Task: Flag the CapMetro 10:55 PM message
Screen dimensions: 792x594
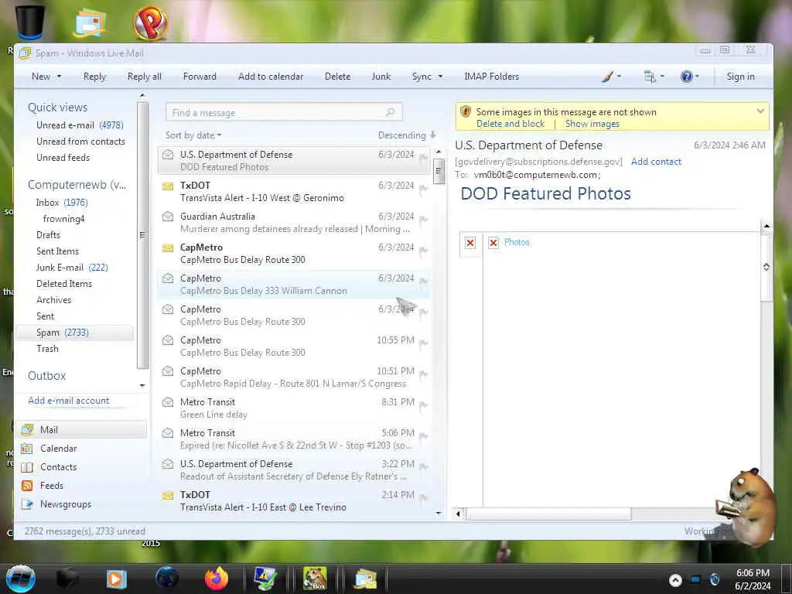Action: 423,344
